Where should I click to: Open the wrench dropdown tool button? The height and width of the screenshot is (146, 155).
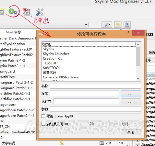pyautogui.click(x=107, y=25)
